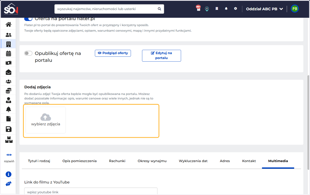Open the bell alerts in top bar

[226, 9]
